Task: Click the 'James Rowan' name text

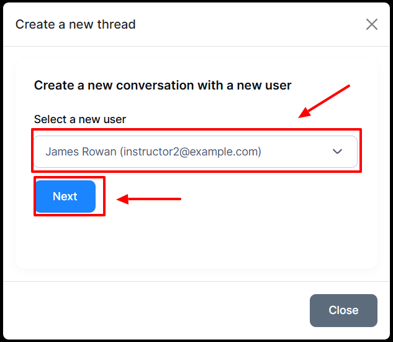Action: click(81, 152)
